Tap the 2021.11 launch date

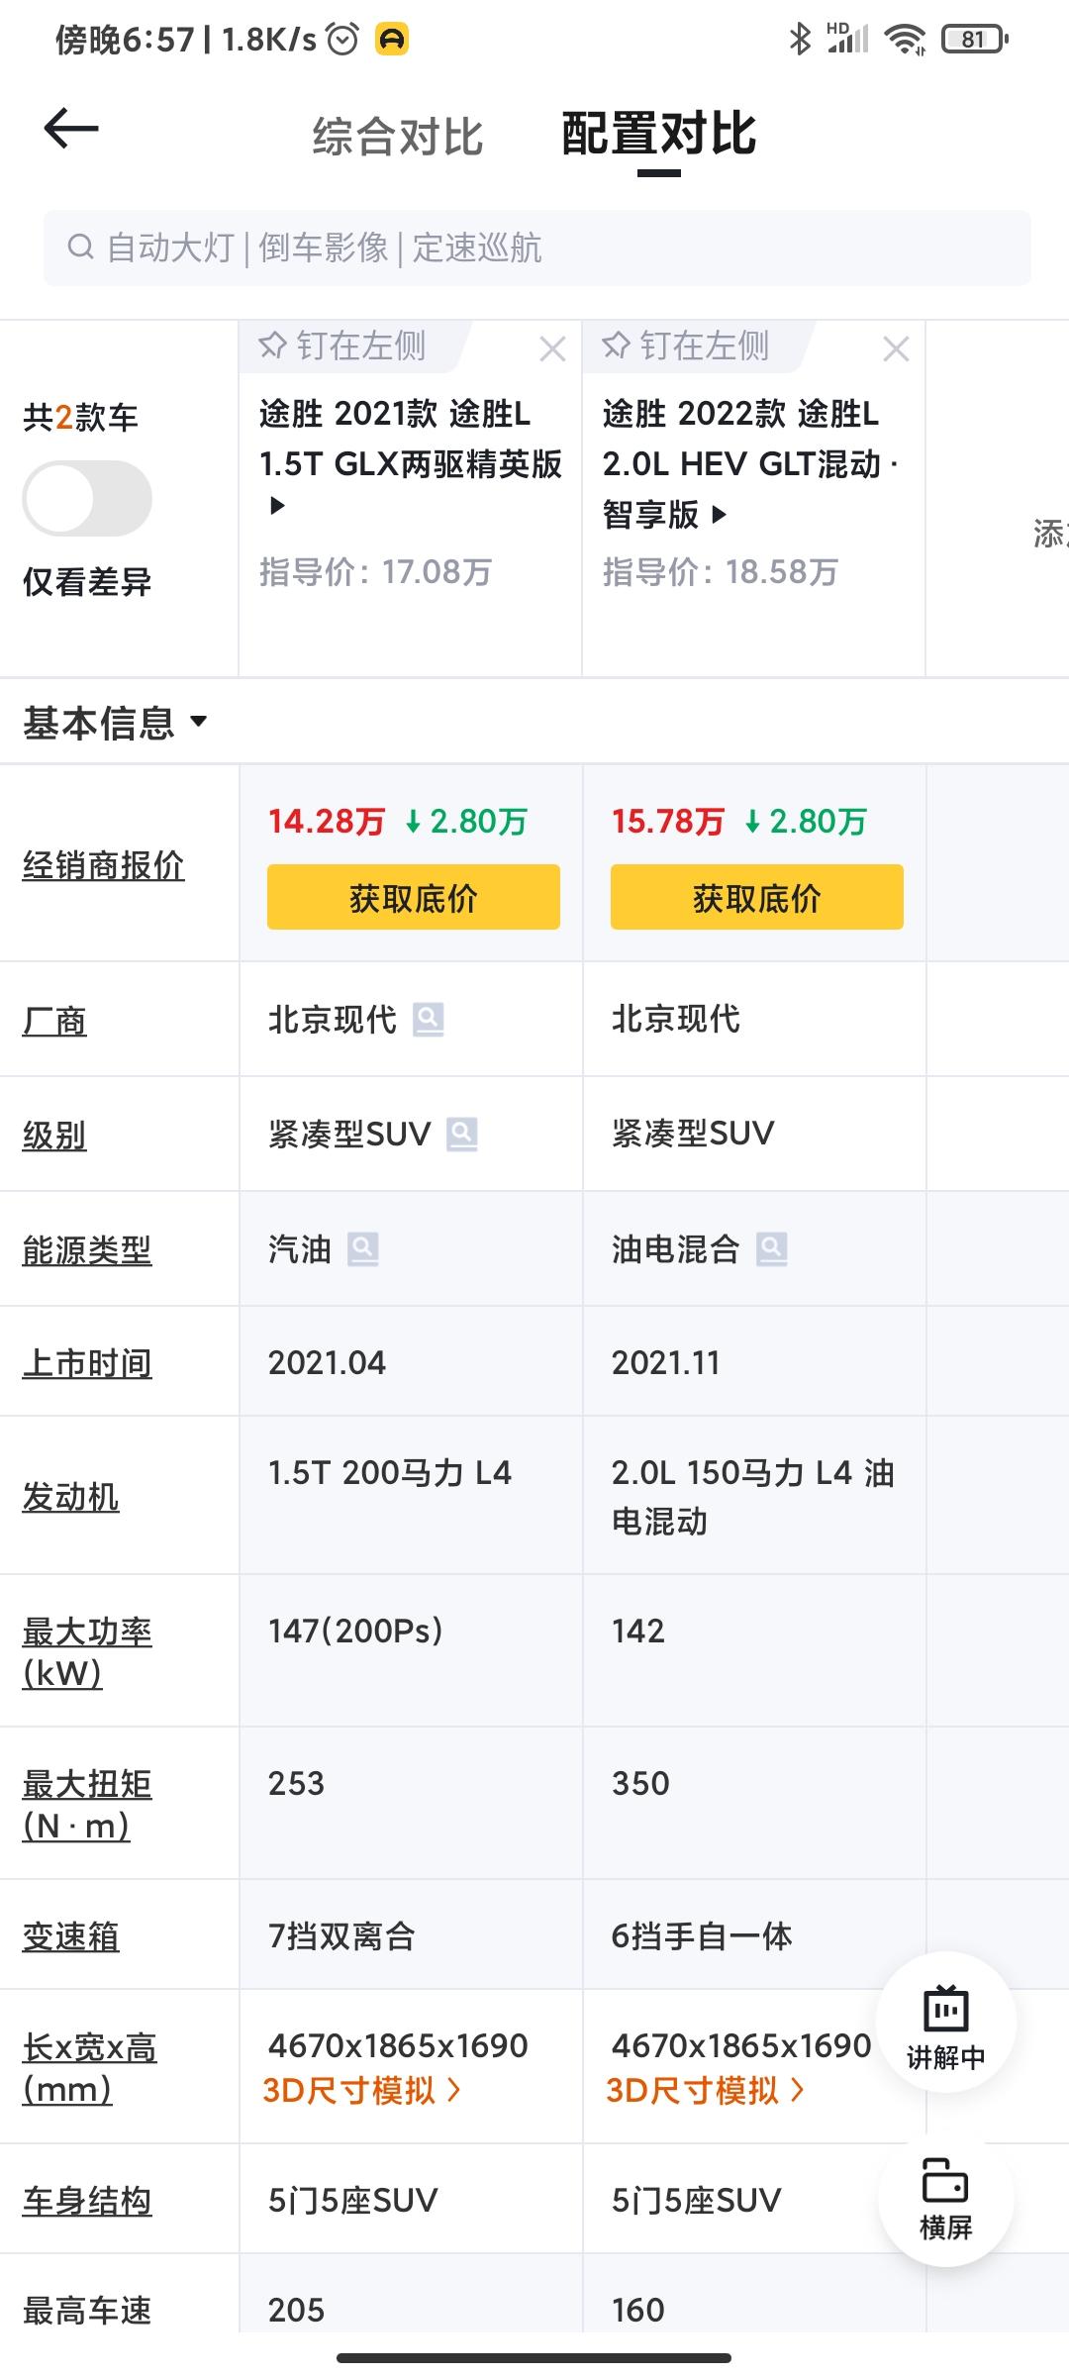click(665, 1363)
